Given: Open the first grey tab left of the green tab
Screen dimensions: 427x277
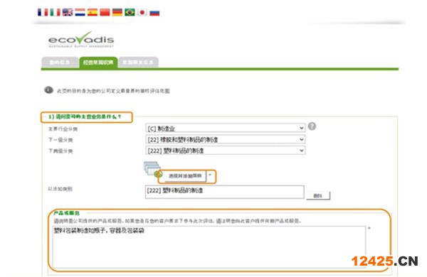Looking at the screenshot, I should 60,63.
